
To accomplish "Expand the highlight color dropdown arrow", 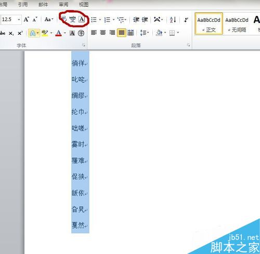I will (x=51, y=33).
